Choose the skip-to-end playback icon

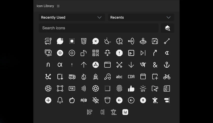coord(143,53)
